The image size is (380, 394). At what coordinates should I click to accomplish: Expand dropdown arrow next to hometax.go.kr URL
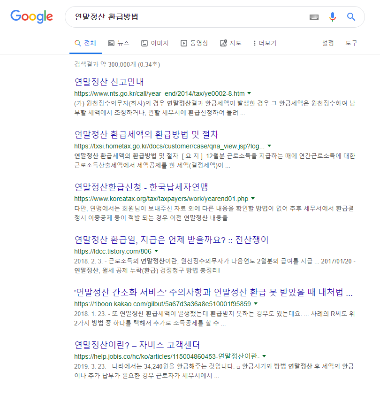(x=269, y=146)
